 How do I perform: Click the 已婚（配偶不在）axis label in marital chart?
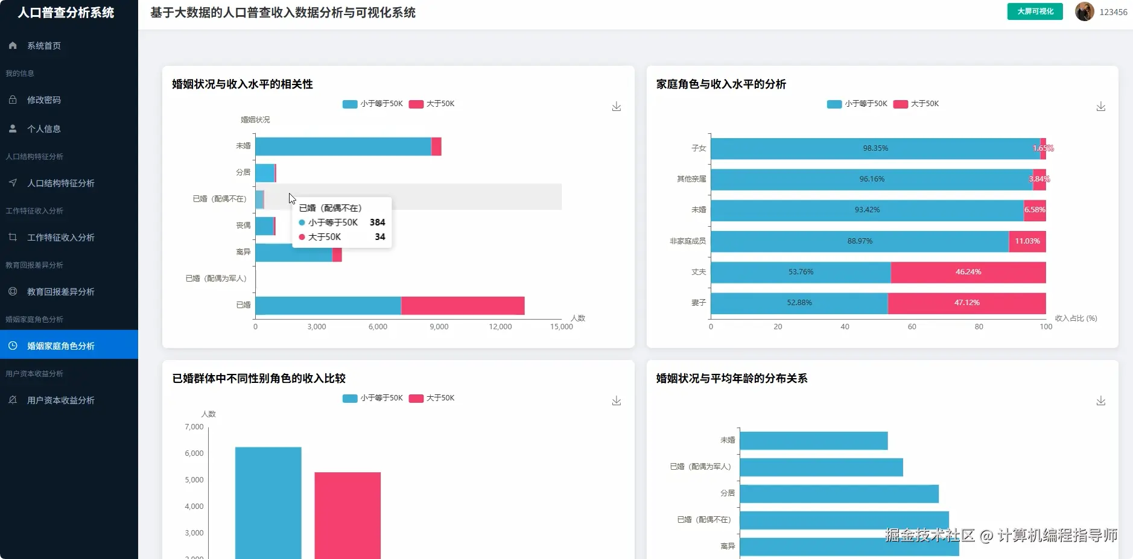pyautogui.click(x=220, y=199)
